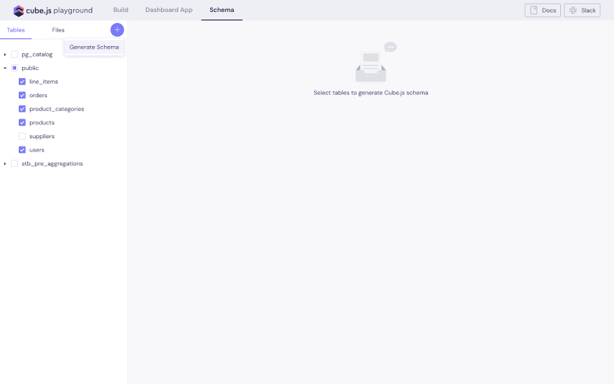Select the suppliers table label
Screen dimensions: 614x384
point(42,136)
